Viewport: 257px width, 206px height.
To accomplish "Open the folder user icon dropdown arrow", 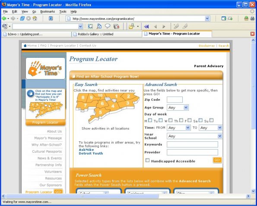I will (138, 26).
